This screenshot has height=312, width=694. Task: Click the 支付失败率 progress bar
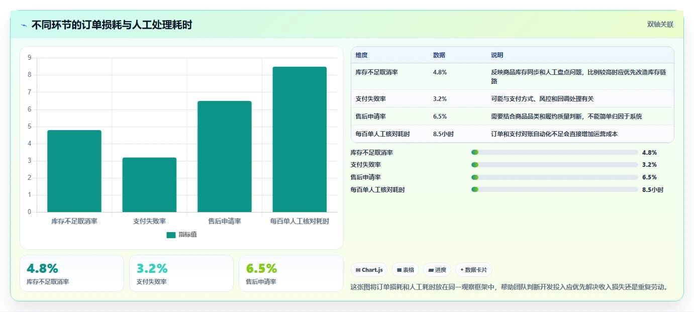tap(554, 165)
